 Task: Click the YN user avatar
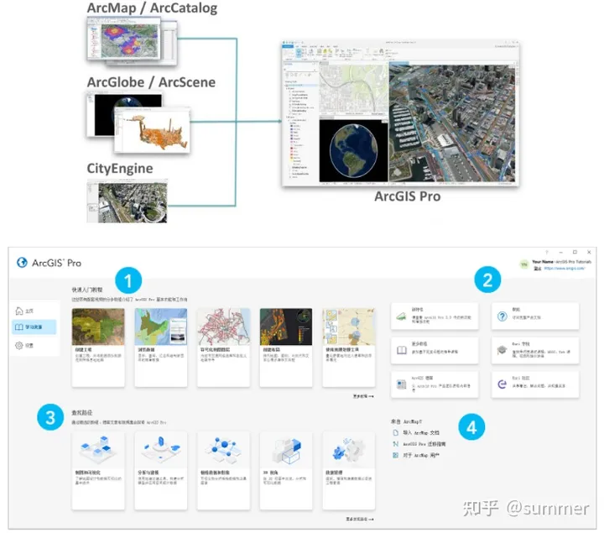pyautogui.click(x=523, y=264)
